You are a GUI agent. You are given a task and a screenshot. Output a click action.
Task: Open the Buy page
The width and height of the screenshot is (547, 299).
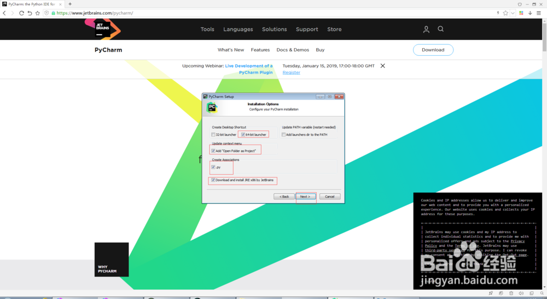tap(320, 50)
